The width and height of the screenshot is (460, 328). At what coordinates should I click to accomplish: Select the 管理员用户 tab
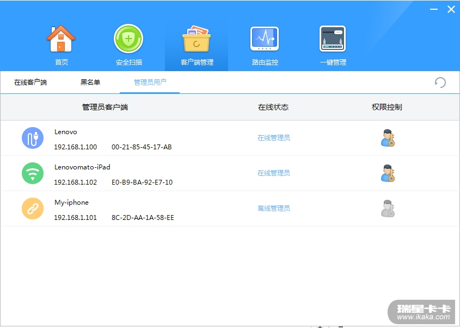point(150,83)
